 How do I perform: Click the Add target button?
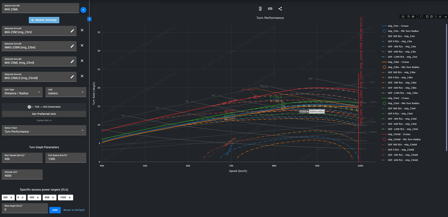(x=55, y=210)
